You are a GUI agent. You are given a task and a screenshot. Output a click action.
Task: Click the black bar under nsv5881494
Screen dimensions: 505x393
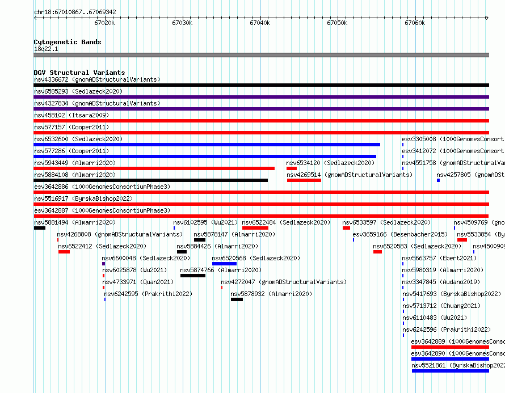pyautogui.click(x=40, y=228)
